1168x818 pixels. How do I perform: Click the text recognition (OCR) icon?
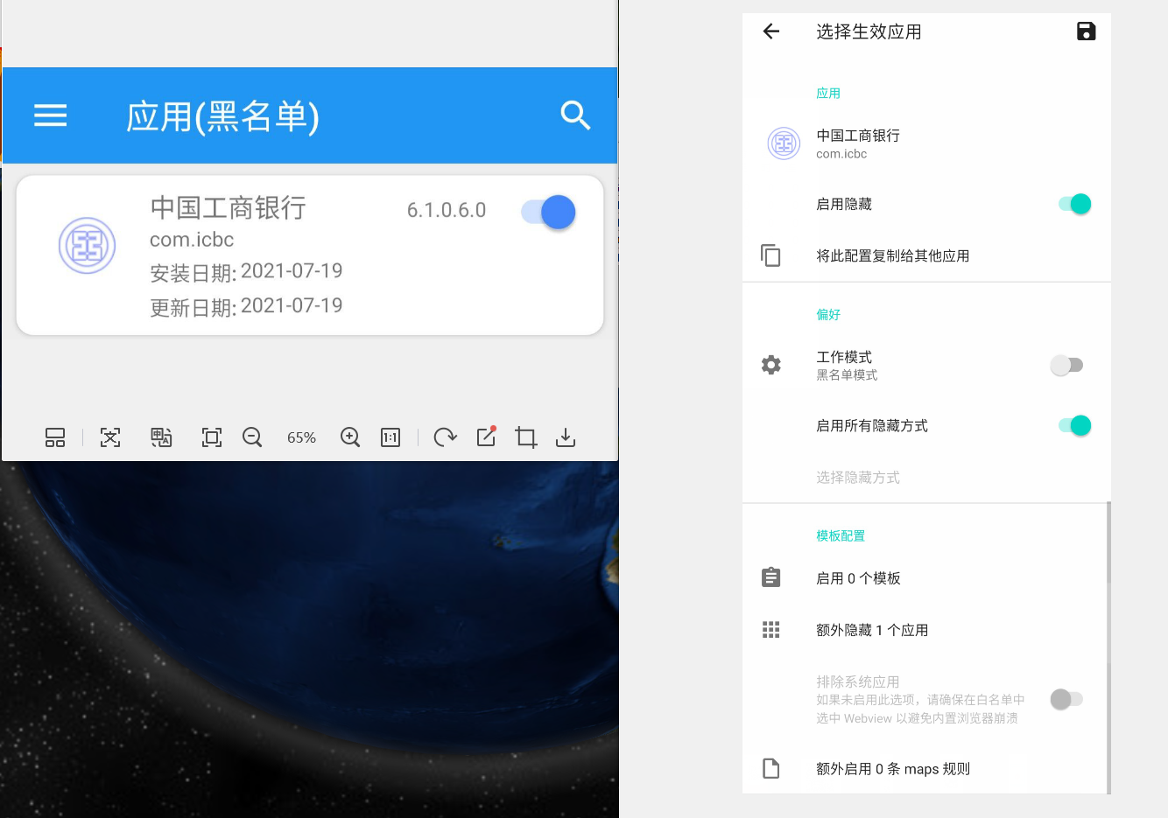pos(110,437)
